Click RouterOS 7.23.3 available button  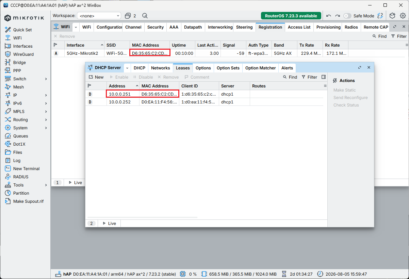(291, 16)
